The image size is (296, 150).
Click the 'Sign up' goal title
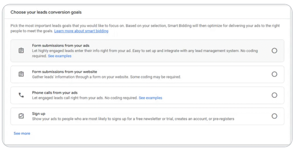(x=38, y=114)
